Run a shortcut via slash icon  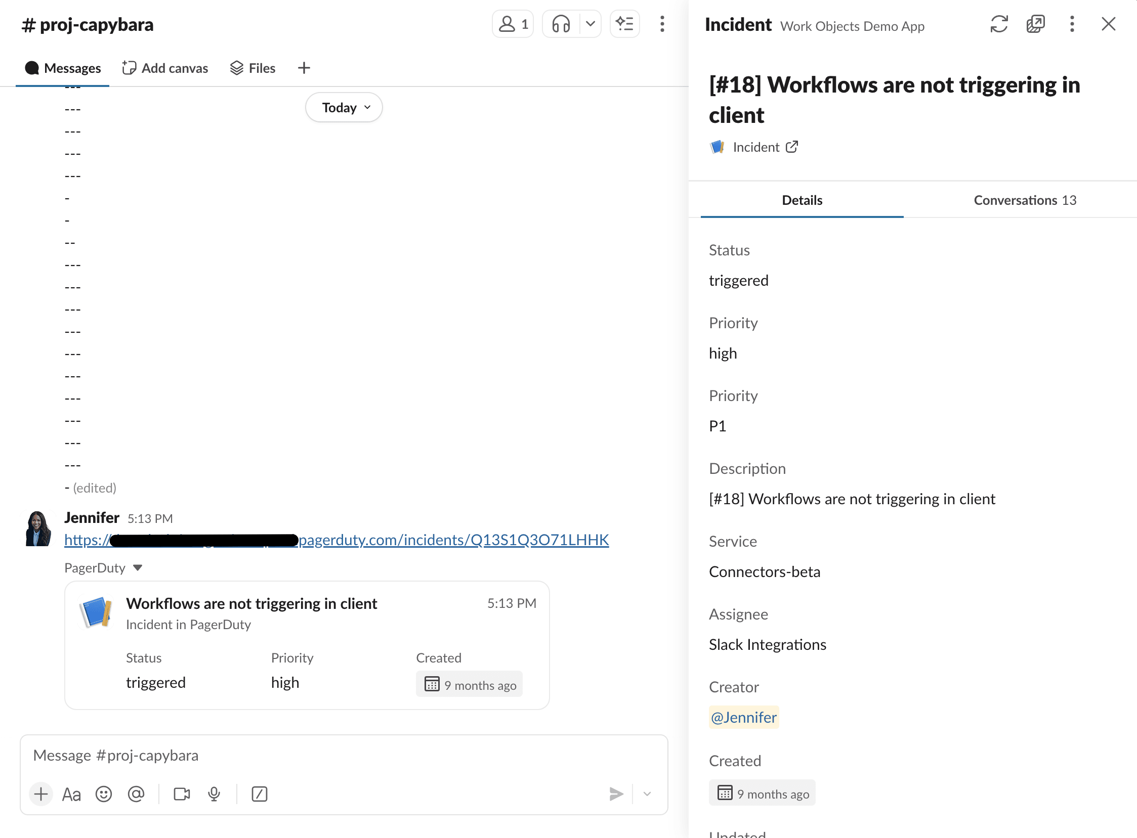pos(260,794)
